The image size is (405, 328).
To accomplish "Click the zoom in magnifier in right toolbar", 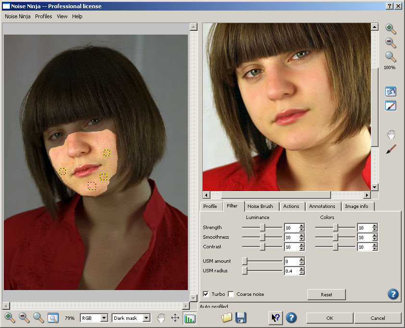I will [x=391, y=29].
